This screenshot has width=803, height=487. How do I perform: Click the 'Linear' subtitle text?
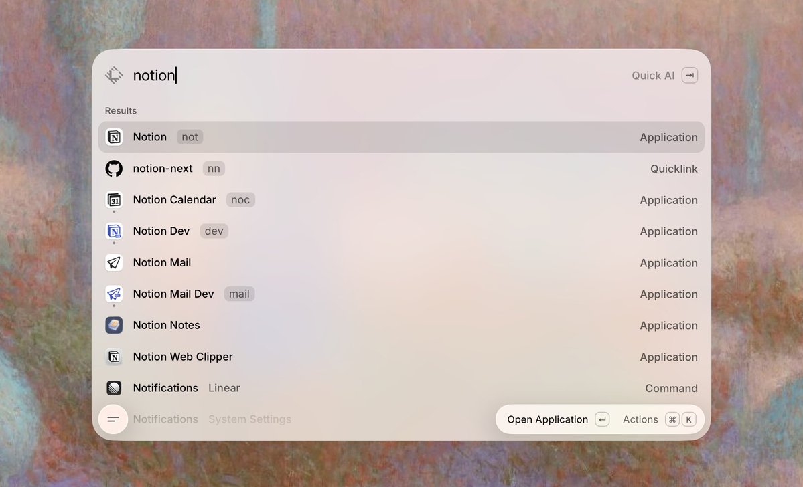[x=224, y=388]
